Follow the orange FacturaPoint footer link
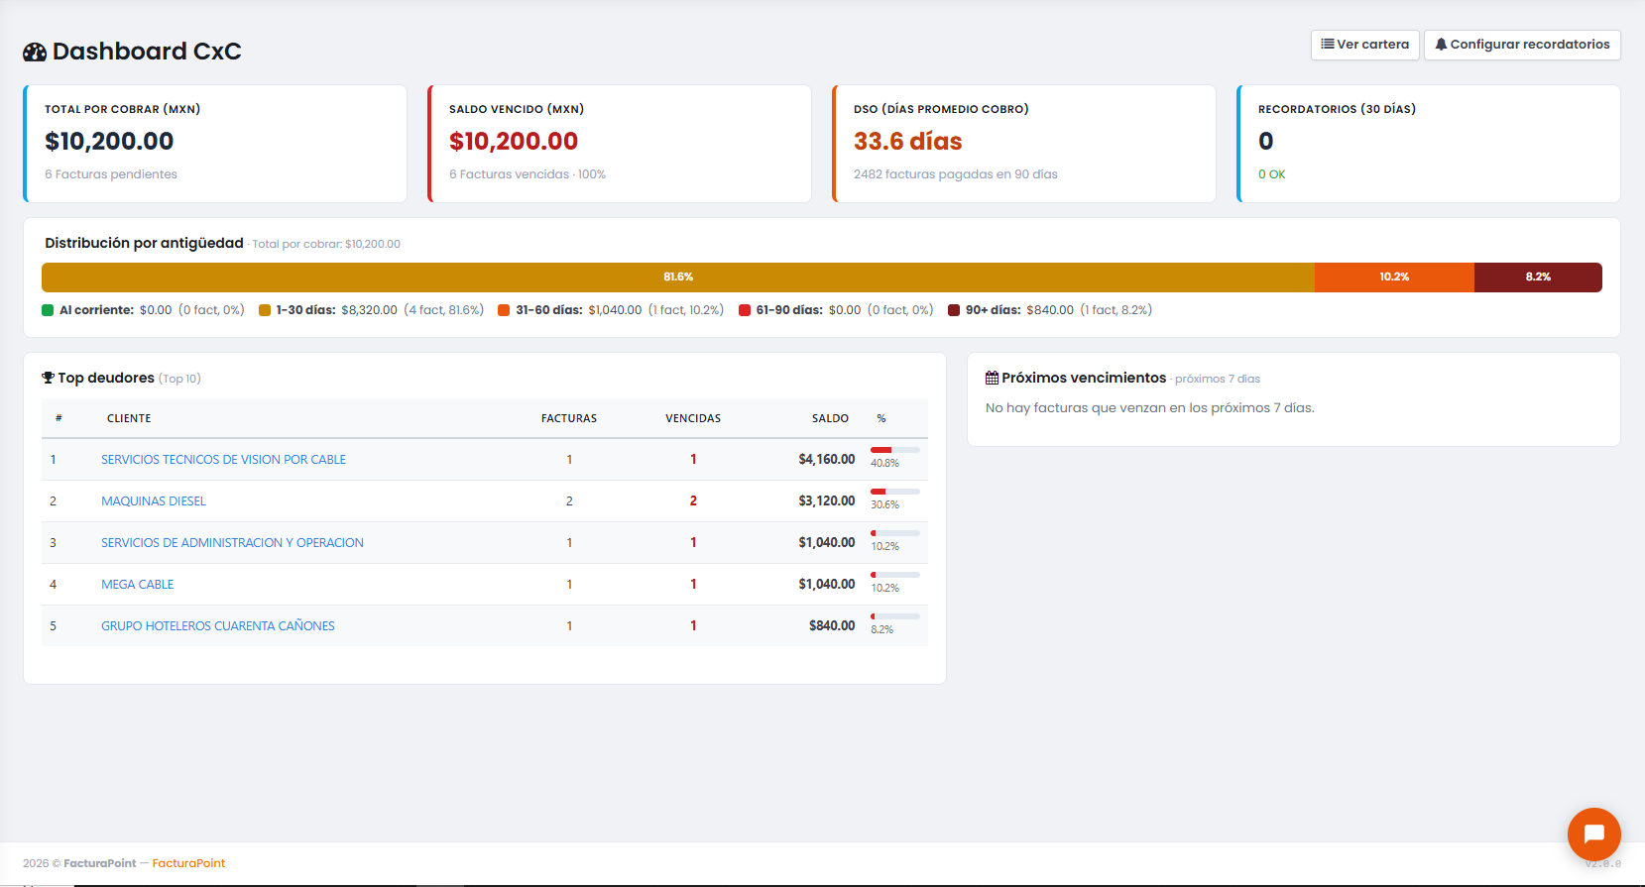 click(188, 863)
